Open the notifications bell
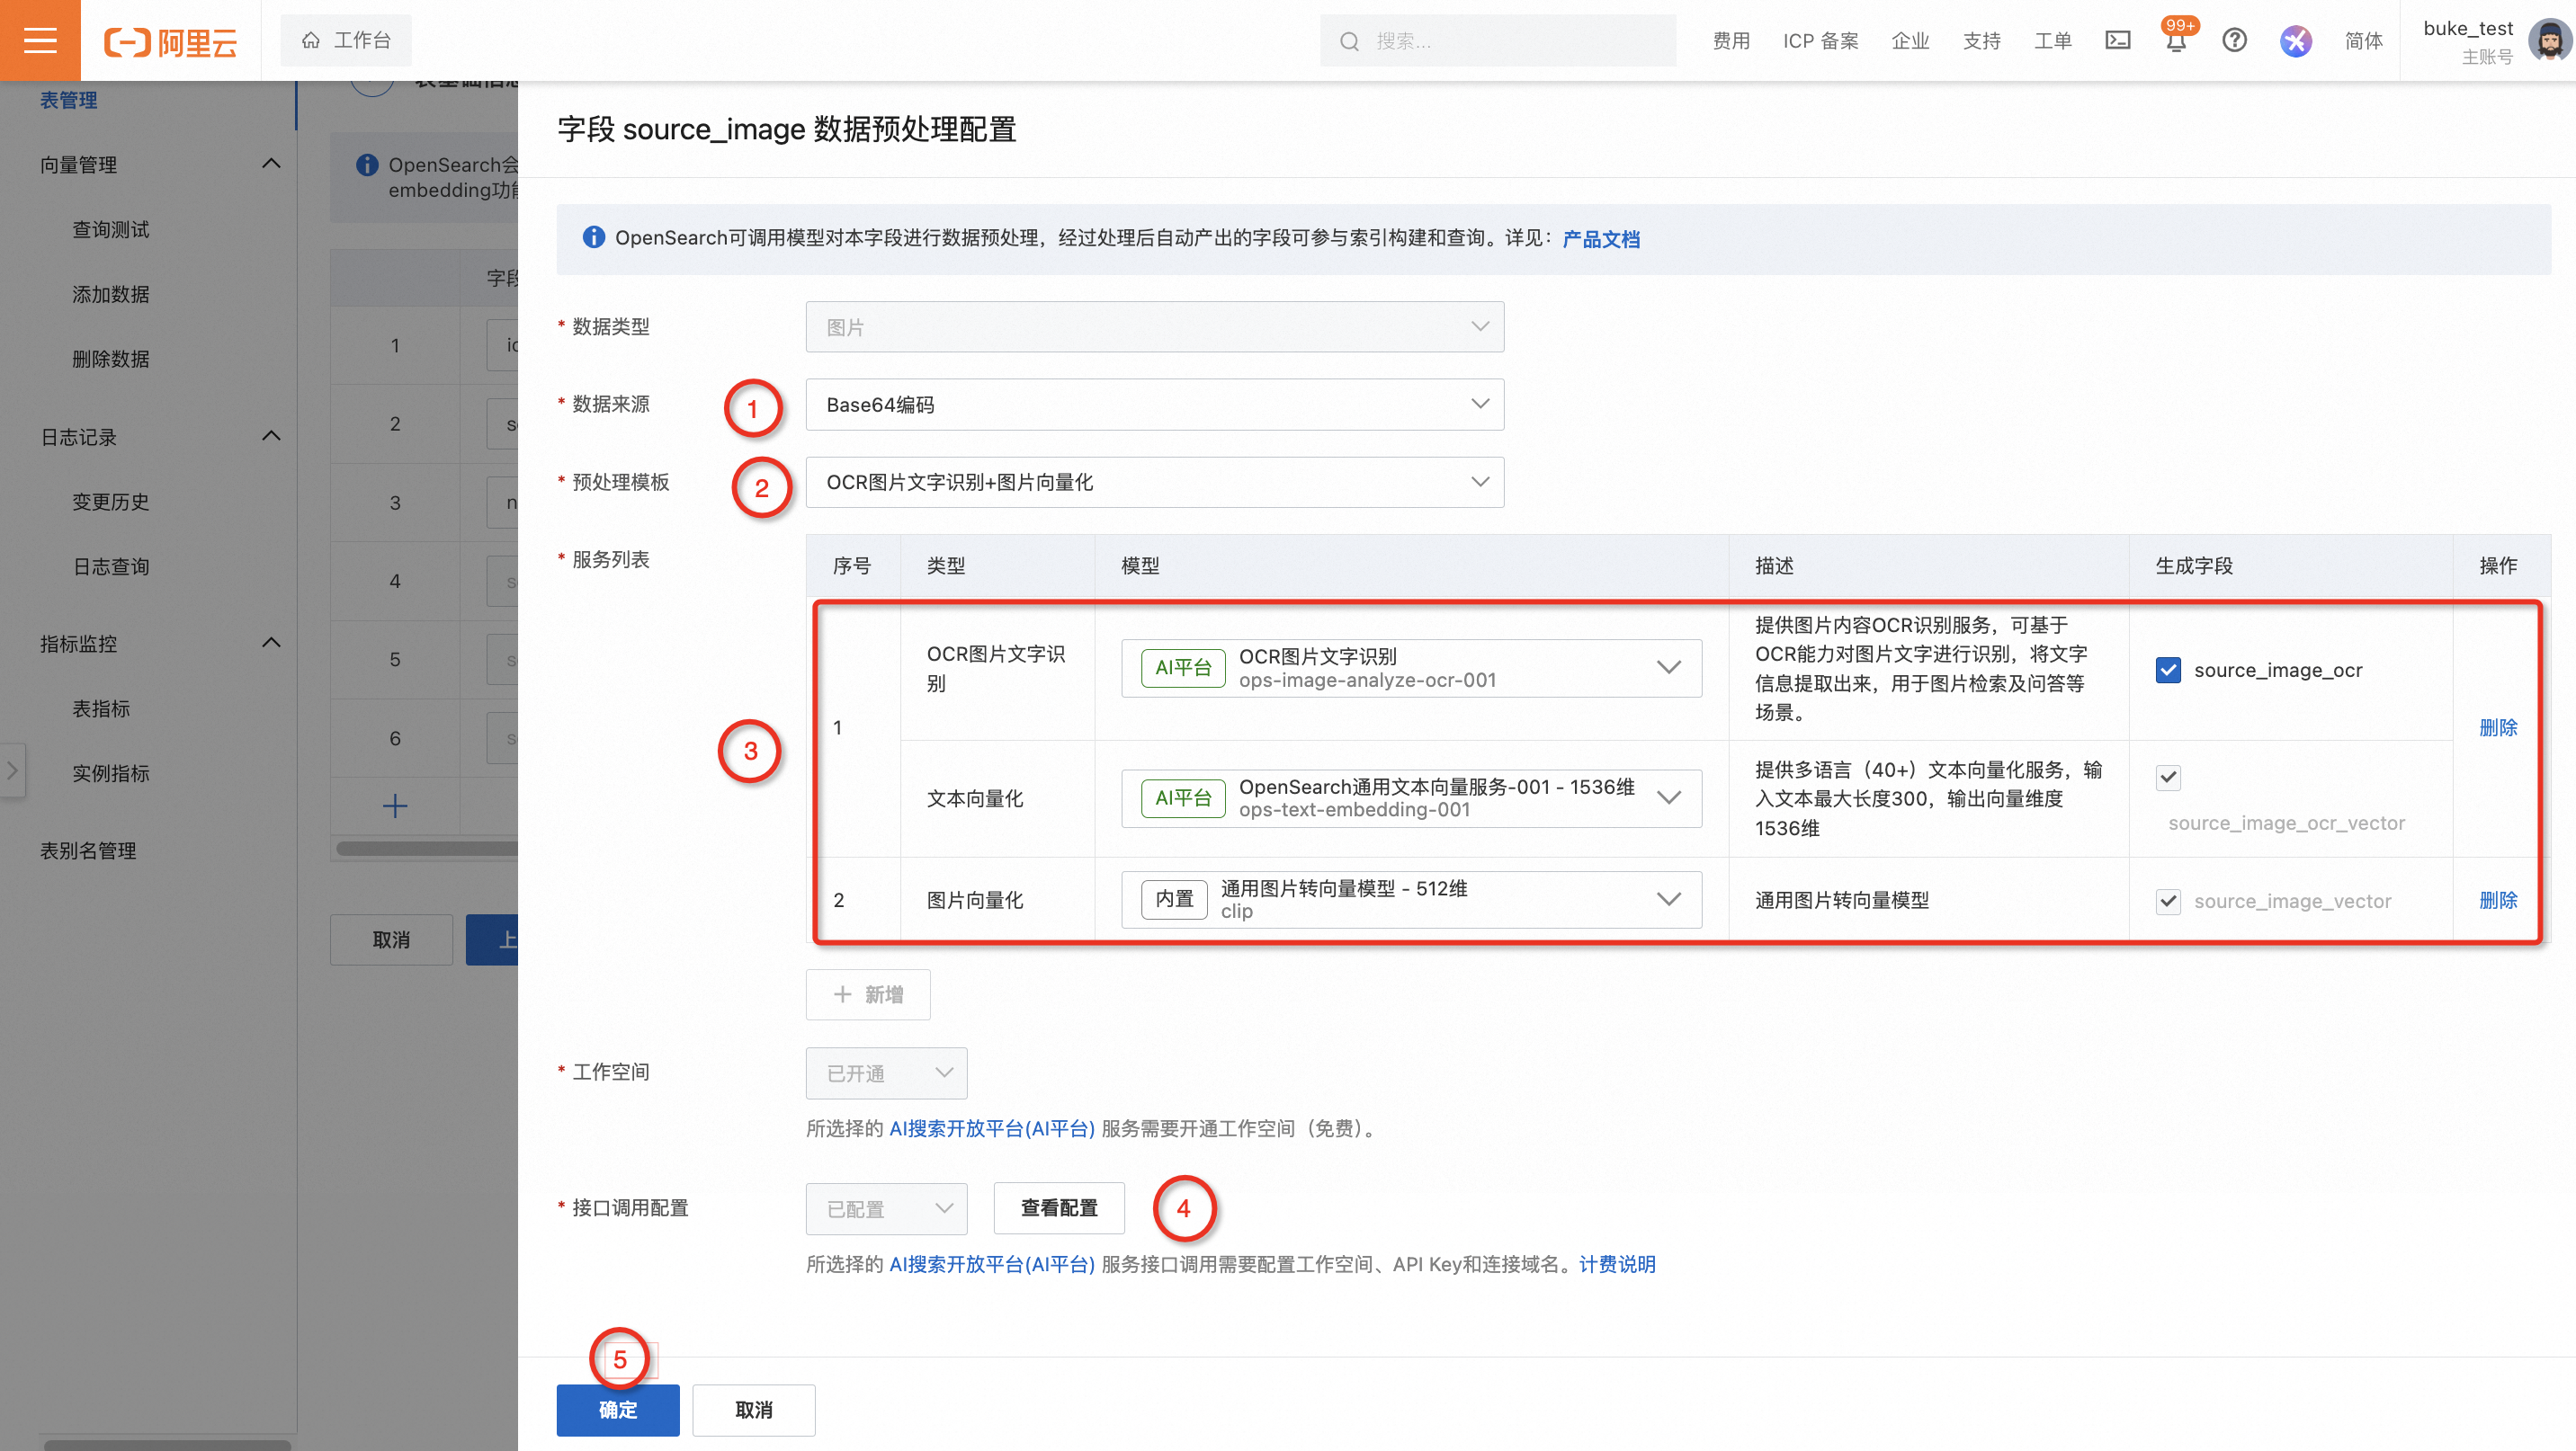The height and width of the screenshot is (1451, 2576). click(2175, 42)
